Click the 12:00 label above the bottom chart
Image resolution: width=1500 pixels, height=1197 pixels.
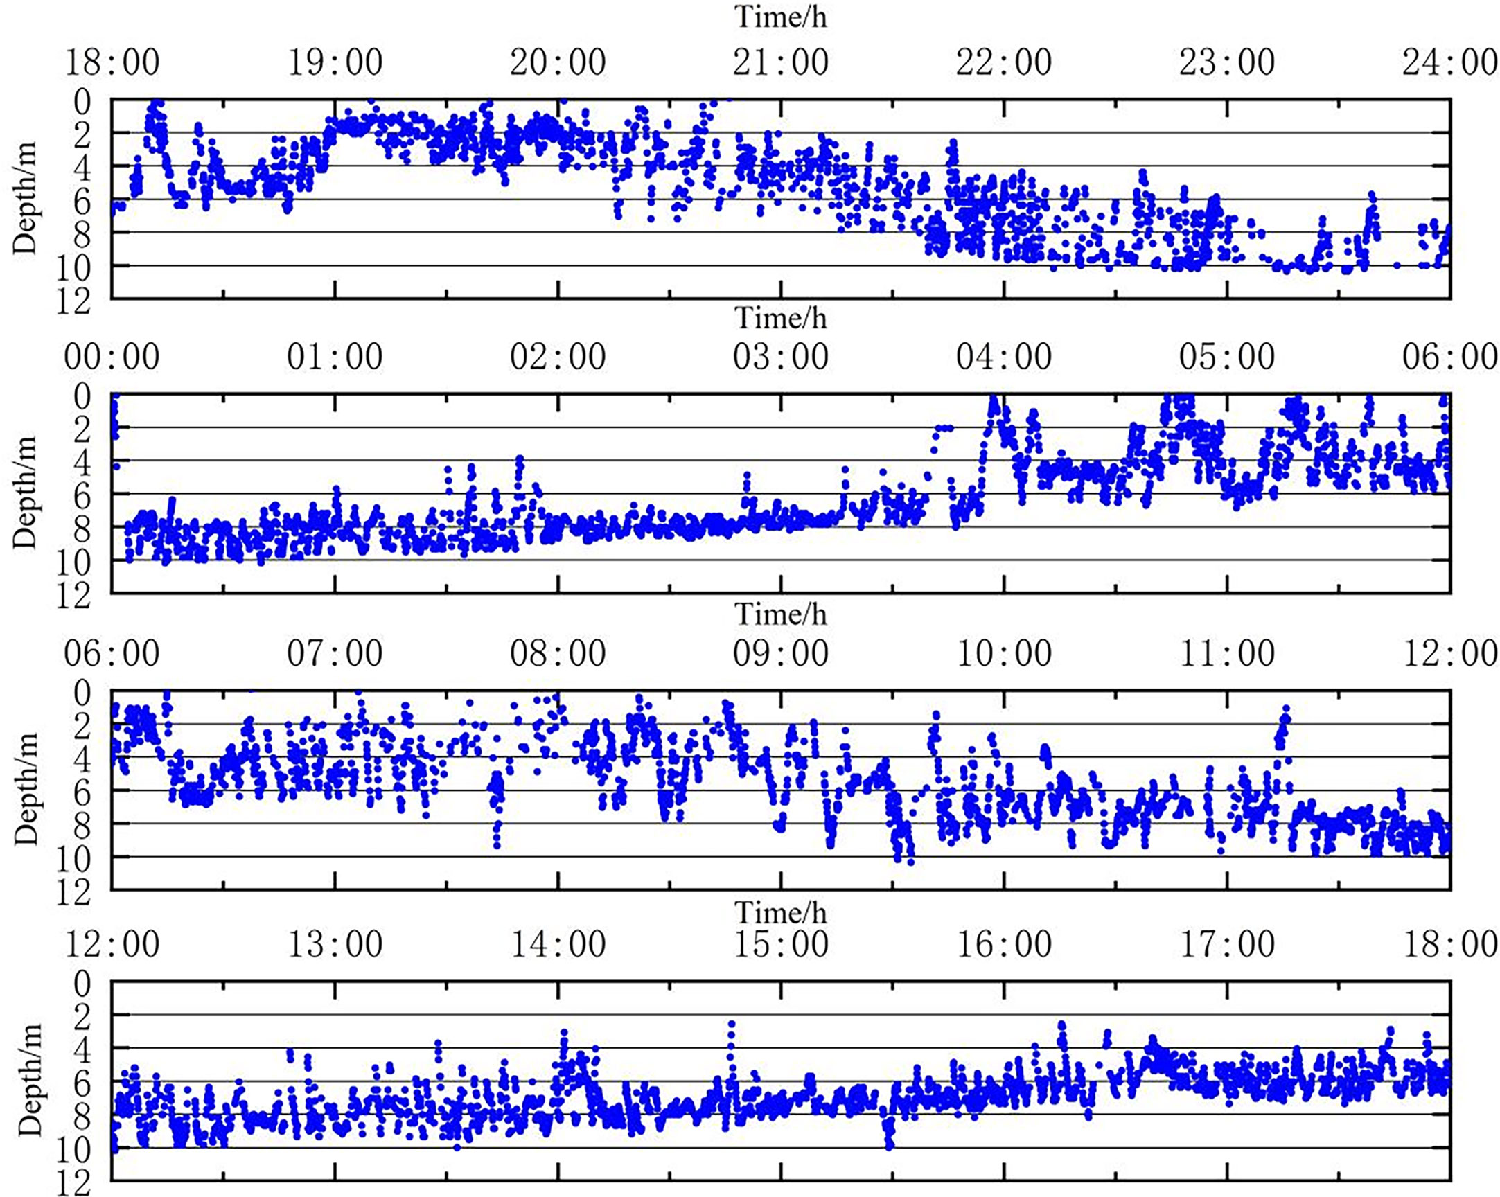pyautogui.click(x=112, y=945)
